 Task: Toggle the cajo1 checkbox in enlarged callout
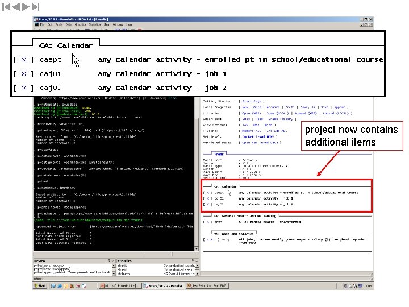click(23, 74)
